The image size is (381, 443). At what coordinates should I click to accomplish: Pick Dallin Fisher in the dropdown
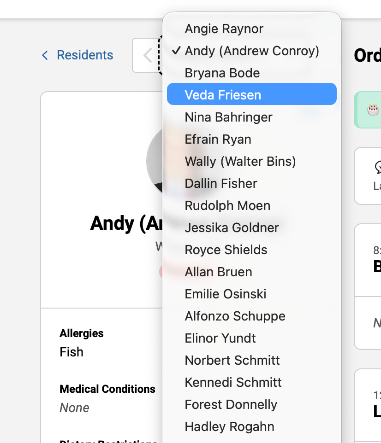pos(221,183)
